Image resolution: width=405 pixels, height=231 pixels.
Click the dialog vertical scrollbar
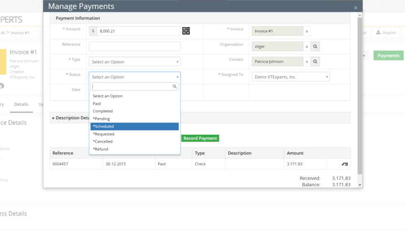360,96
